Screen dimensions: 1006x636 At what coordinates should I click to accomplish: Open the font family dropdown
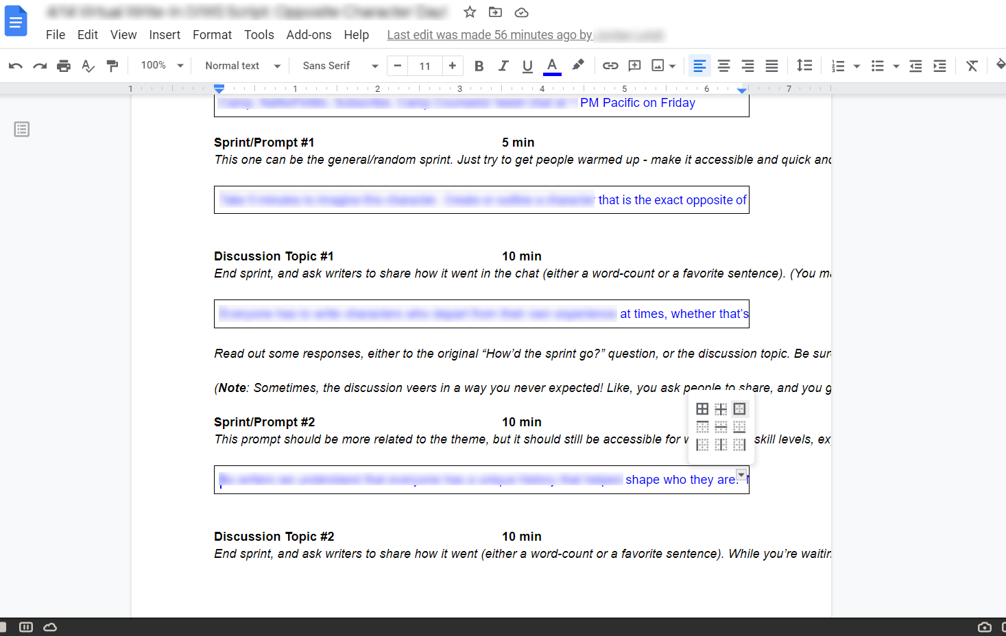[x=338, y=65]
